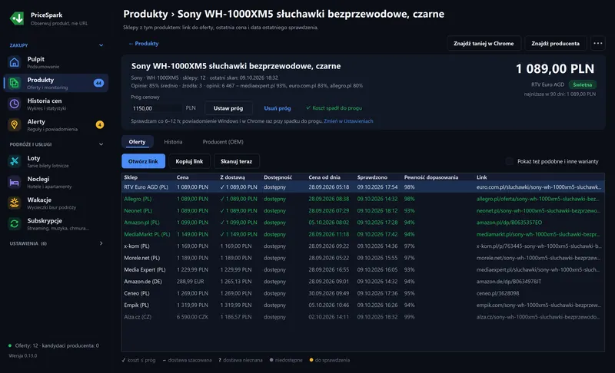
Task: Select the RTV Euro AGD (PL) row
Action: click(363, 187)
